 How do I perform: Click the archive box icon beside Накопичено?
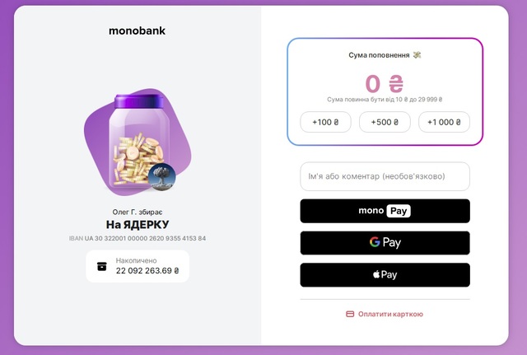[102, 266]
